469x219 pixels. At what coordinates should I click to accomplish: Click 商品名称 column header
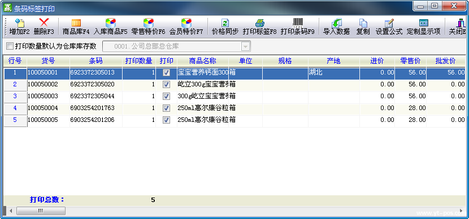pyautogui.click(x=203, y=61)
